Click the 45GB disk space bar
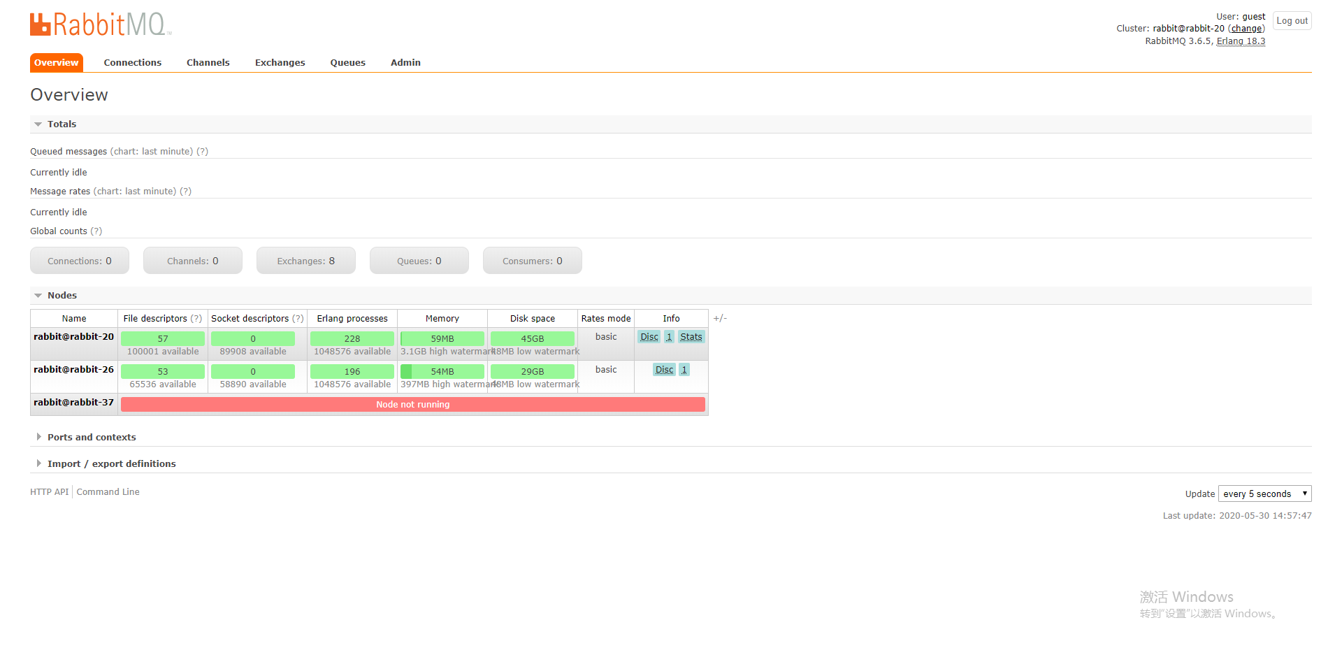The width and height of the screenshot is (1342, 655). coord(533,339)
